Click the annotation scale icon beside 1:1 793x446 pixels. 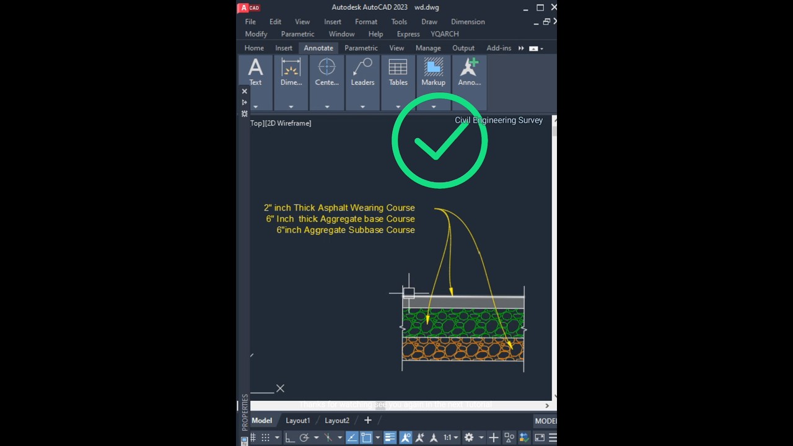tap(434, 437)
